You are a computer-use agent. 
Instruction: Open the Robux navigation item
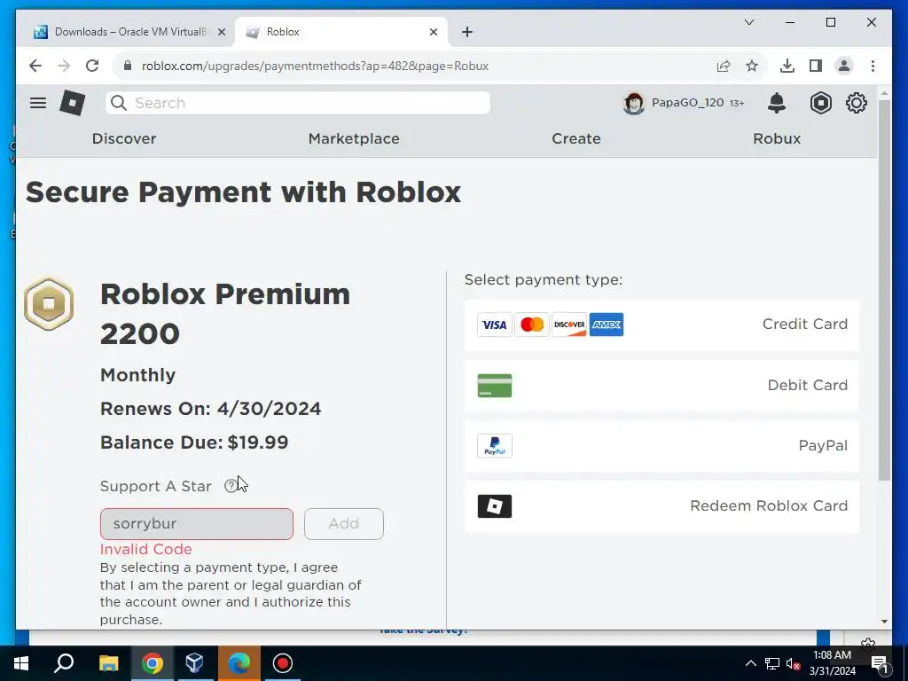click(x=777, y=138)
